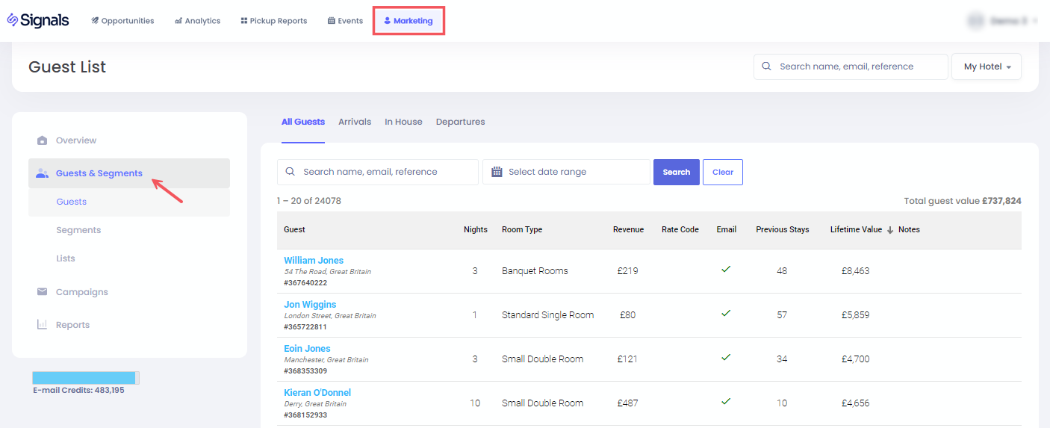Viewport: 1050px width, 428px height.
Task: Click the Campaigns envelope icon
Action: [x=43, y=292]
